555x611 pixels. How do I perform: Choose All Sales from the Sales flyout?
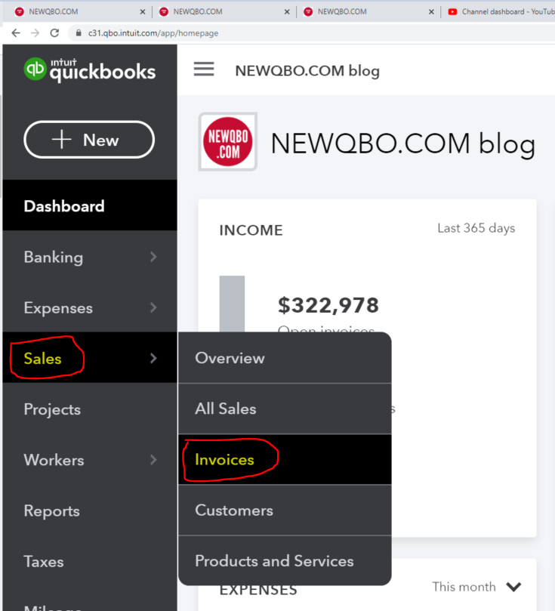click(x=285, y=409)
